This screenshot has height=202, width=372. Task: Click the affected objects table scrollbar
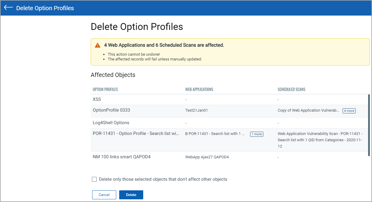(369, 125)
